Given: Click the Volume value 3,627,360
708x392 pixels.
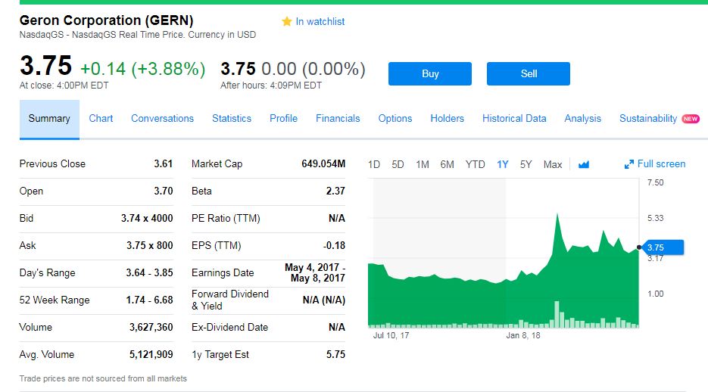Looking at the screenshot, I should click(151, 327).
